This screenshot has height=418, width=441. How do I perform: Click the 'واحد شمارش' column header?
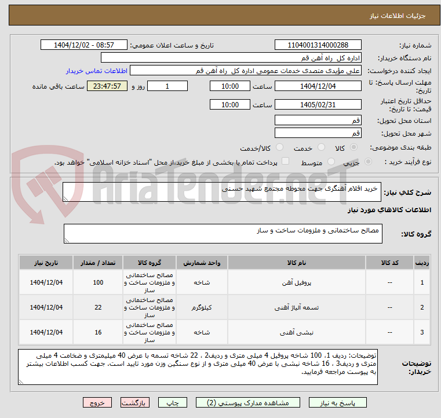tap(202, 263)
